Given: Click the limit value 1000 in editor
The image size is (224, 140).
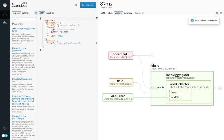Looking at the screenshot, I should click(x=60, y=36).
